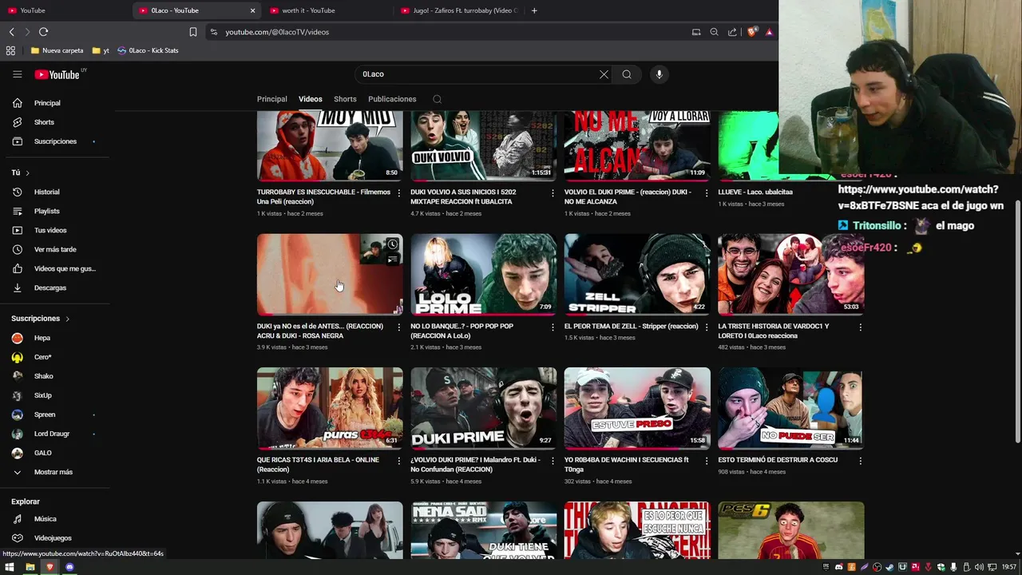Open File Explorer from taskbar
The image size is (1022, 575).
pyautogui.click(x=30, y=567)
